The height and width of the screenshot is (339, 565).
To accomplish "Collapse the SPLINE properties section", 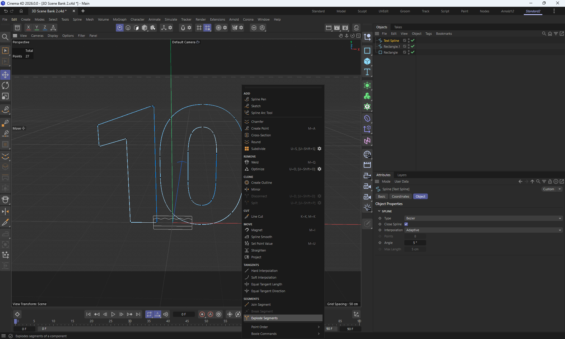I will [x=379, y=211].
